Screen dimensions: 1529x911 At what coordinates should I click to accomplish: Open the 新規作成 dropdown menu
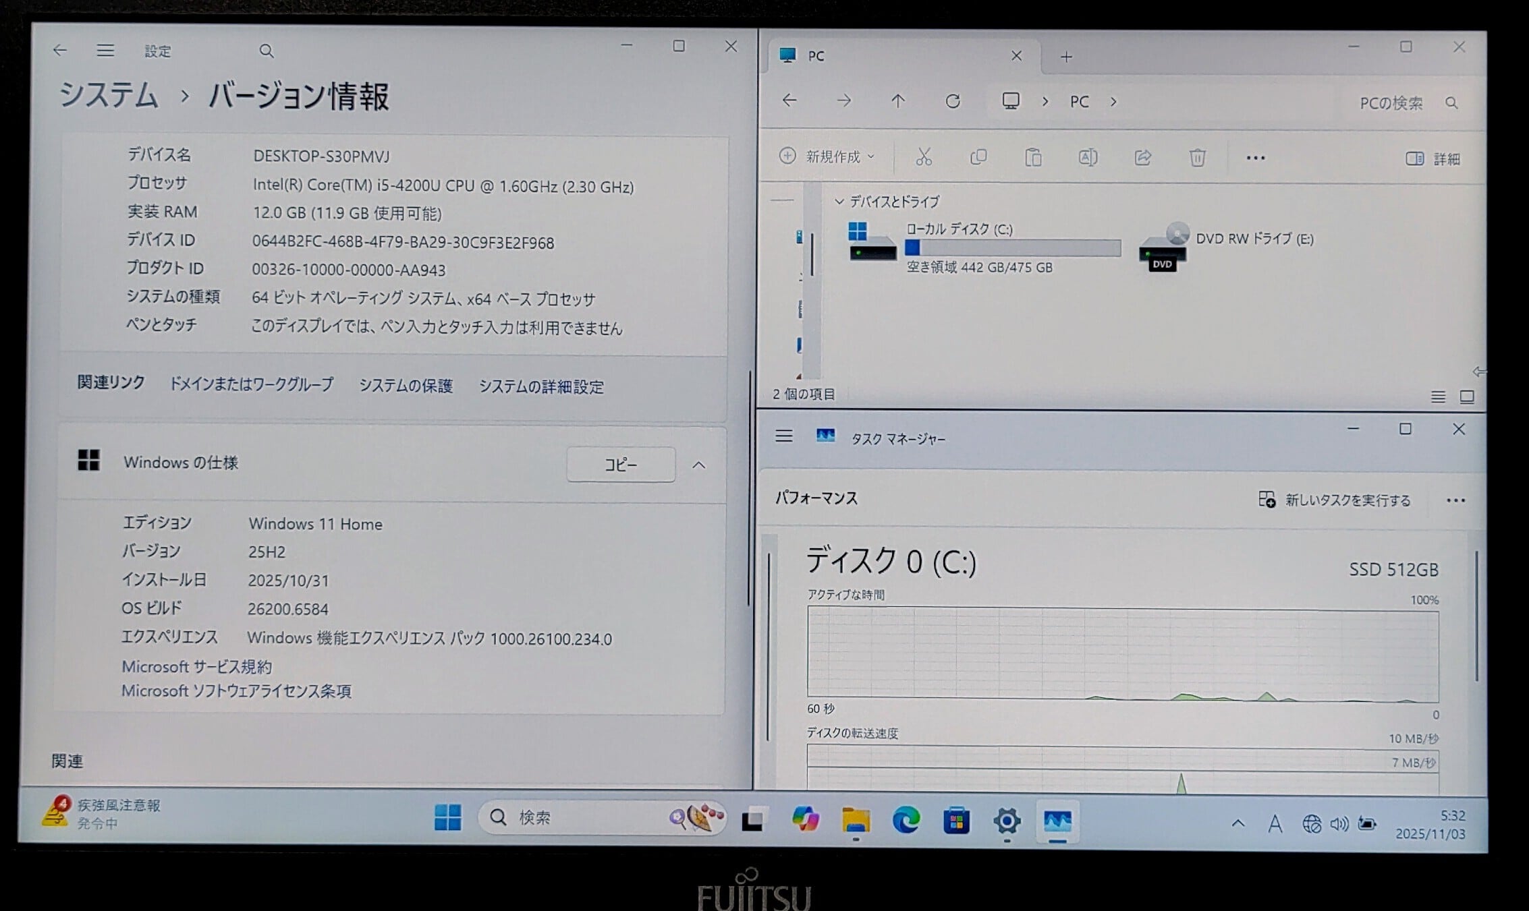(x=827, y=157)
